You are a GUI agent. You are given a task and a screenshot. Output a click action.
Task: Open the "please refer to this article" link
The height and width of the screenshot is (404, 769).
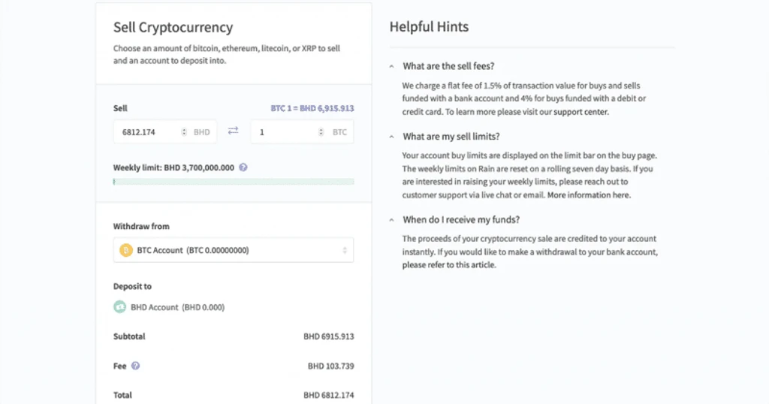(x=449, y=265)
